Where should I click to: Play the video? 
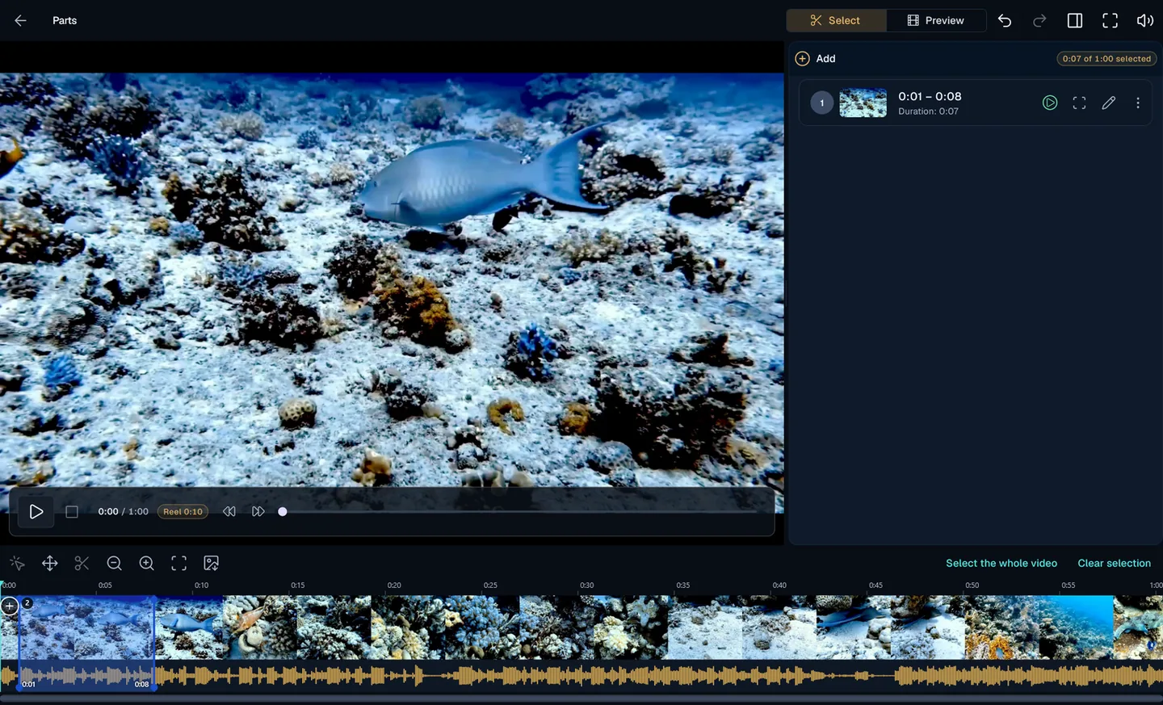pos(36,511)
